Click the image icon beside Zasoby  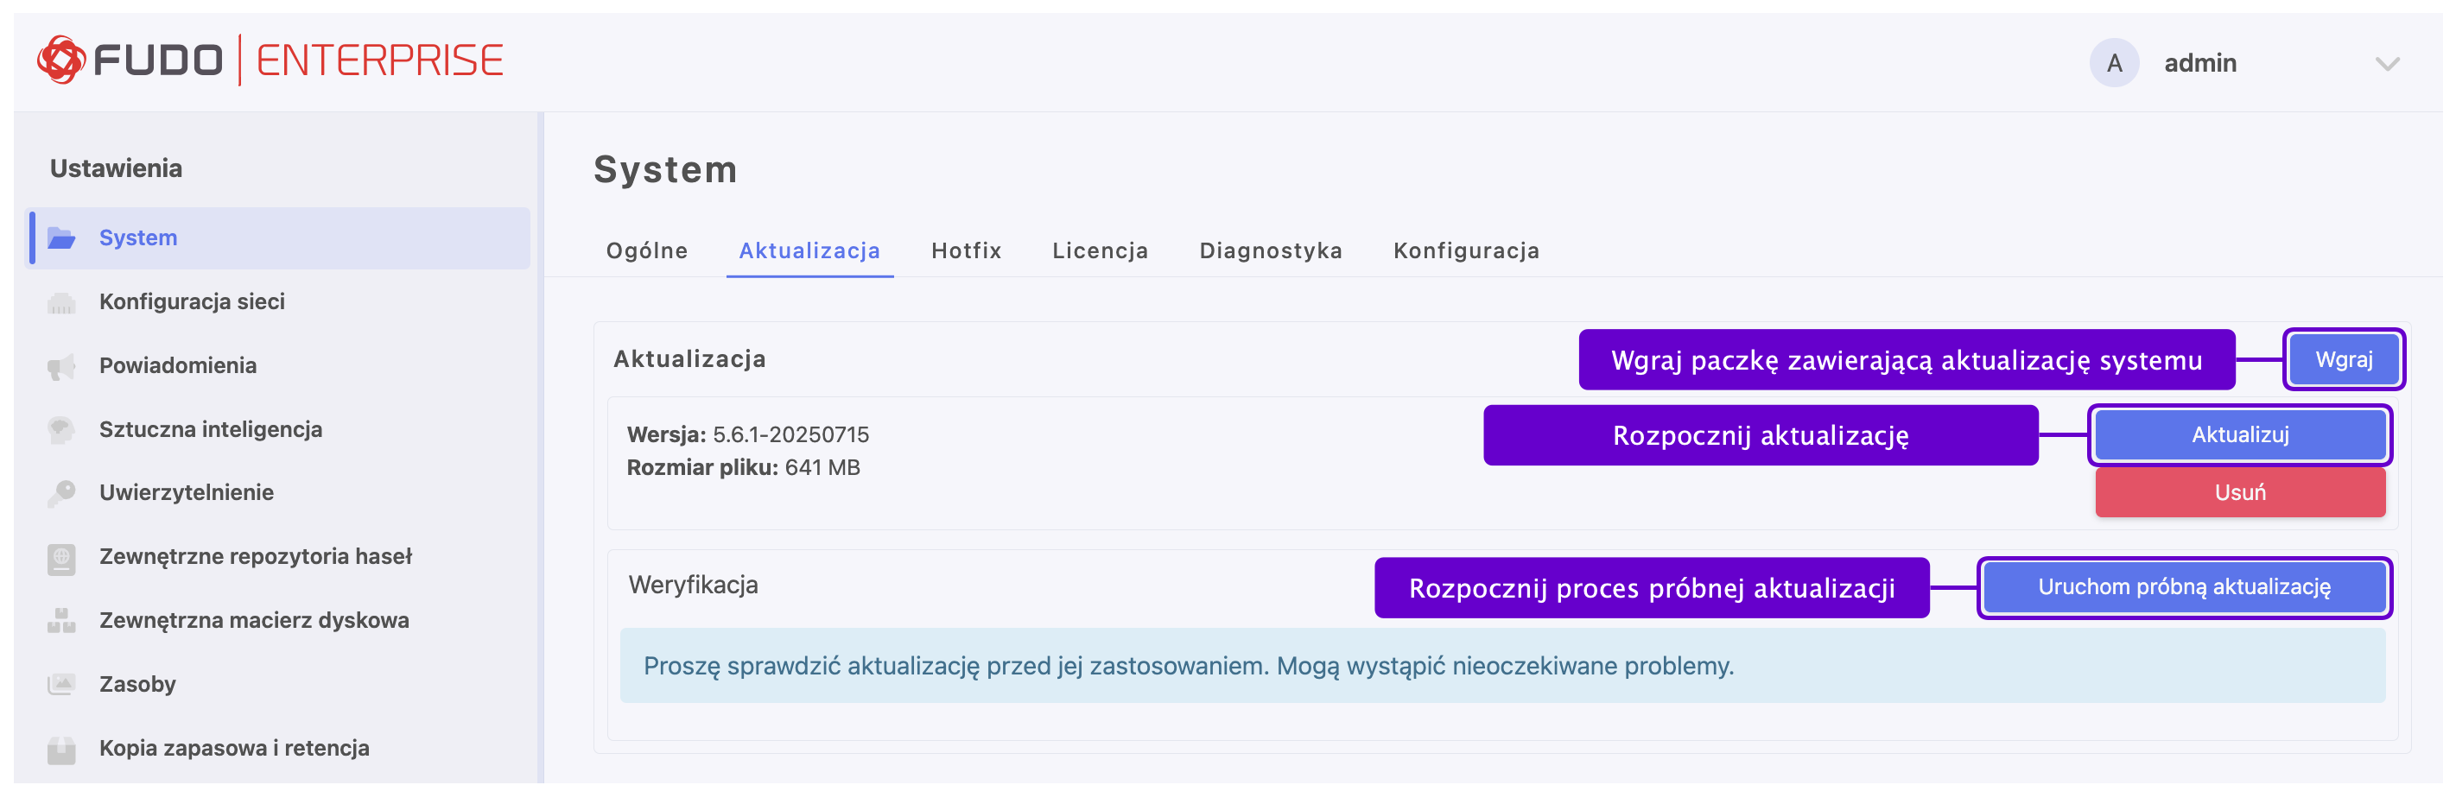62,685
